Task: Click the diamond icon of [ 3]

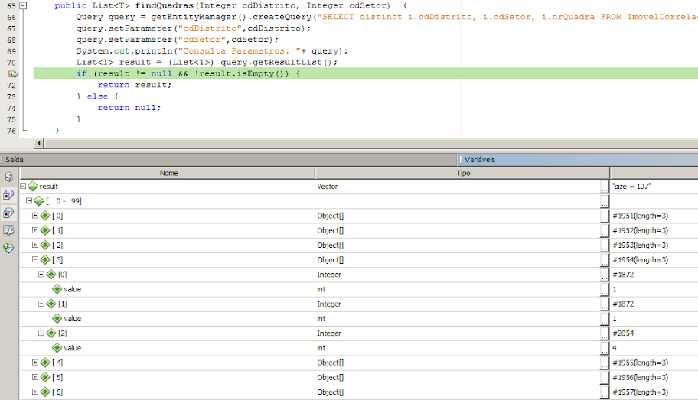Action: tap(45, 260)
